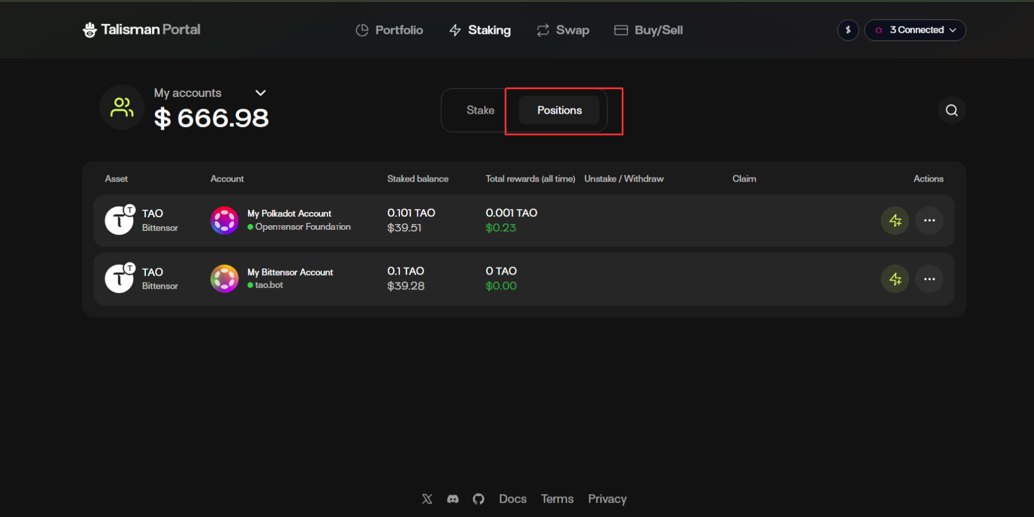Viewport: 1034px width, 517px height.
Task: Open the Discord footer icon
Action: pos(453,499)
